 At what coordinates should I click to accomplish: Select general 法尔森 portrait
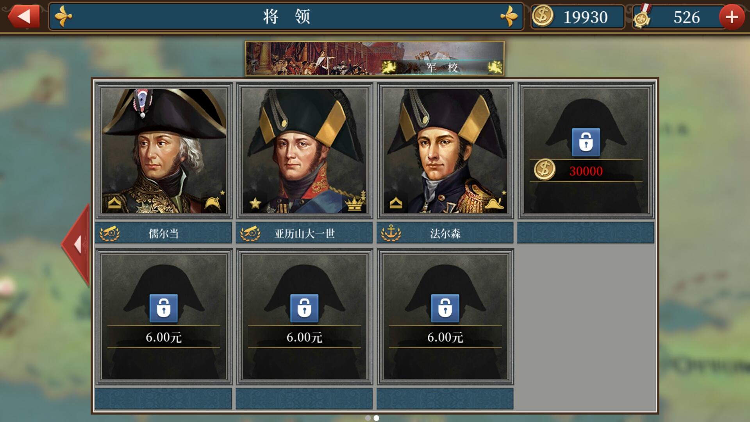445,150
